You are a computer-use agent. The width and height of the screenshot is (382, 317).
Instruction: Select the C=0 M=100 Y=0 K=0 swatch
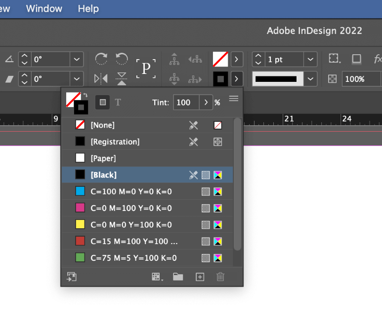(x=147, y=208)
